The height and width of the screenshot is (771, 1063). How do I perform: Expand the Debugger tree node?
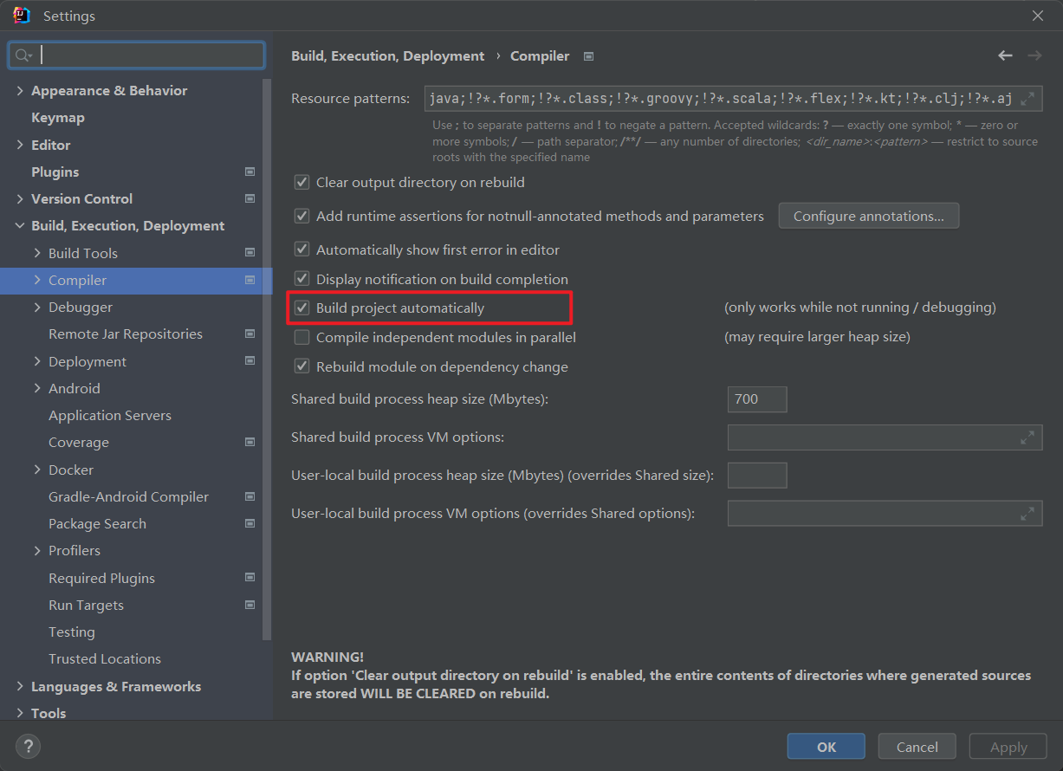click(x=37, y=308)
